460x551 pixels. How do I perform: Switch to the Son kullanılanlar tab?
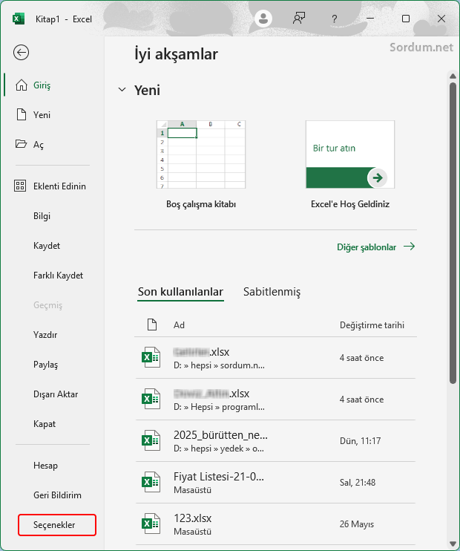180,292
